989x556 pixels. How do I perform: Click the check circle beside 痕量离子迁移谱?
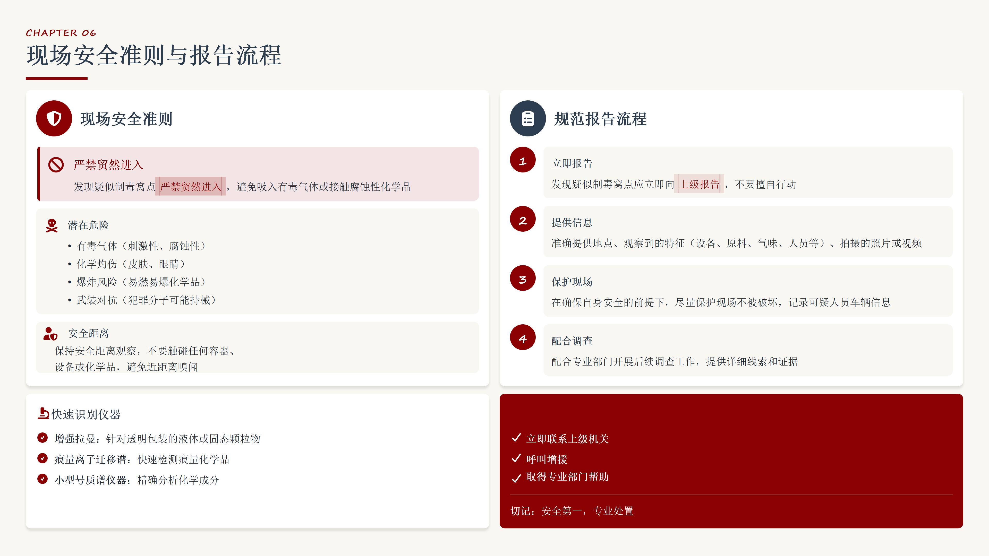click(x=42, y=458)
